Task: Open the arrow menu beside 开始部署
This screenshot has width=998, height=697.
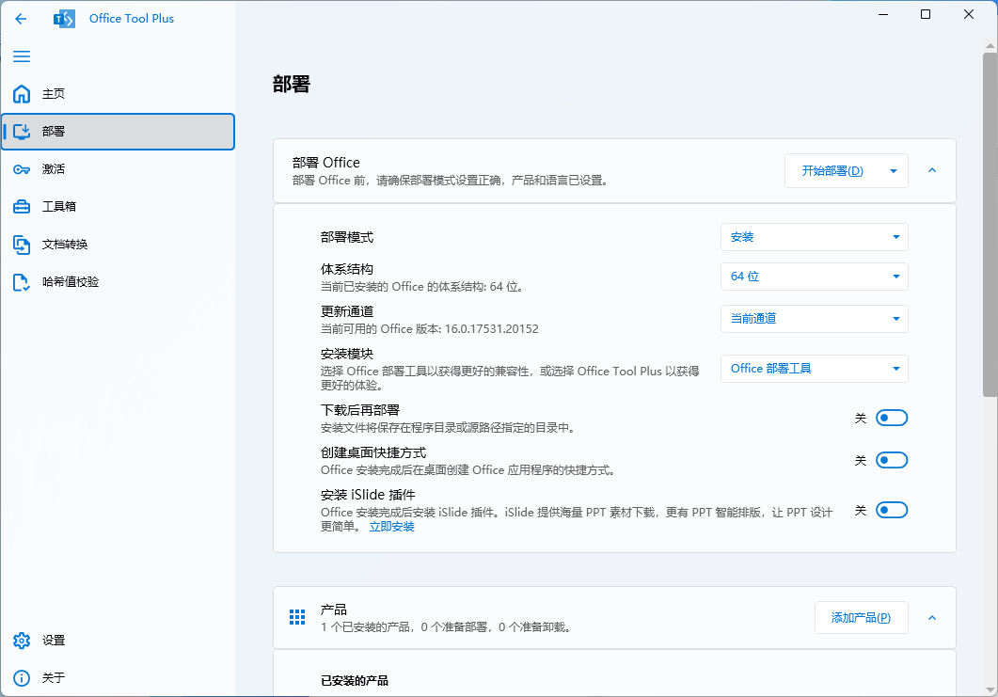Action: [x=894, y=170]
